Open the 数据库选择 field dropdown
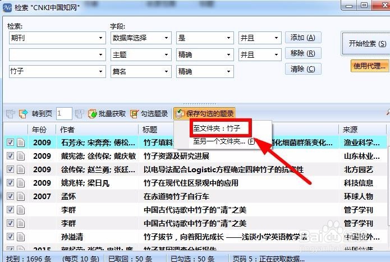390x262 pixels. tap(166, 38)
